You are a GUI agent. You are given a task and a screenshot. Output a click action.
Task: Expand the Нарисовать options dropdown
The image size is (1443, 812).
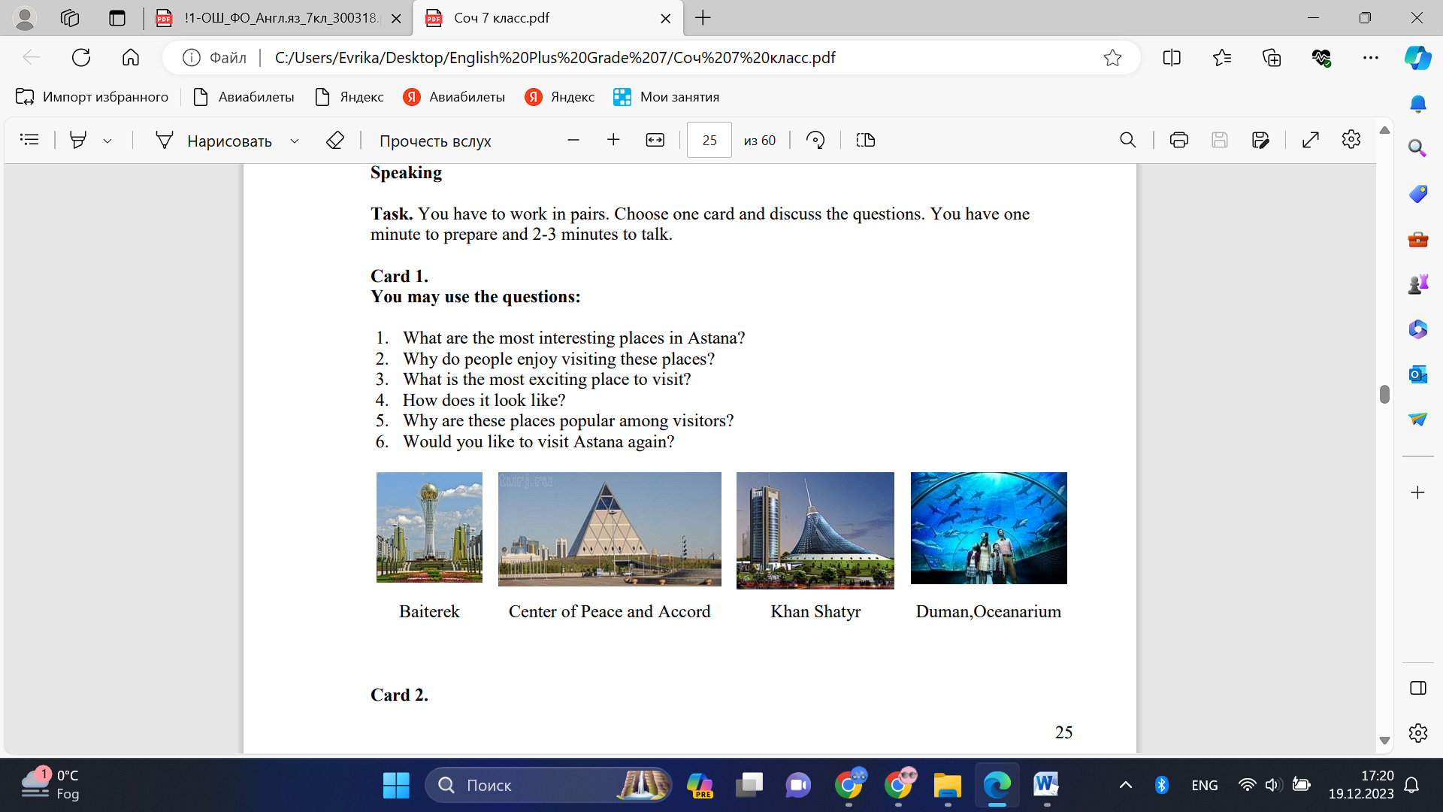click(x=295, y=141)
